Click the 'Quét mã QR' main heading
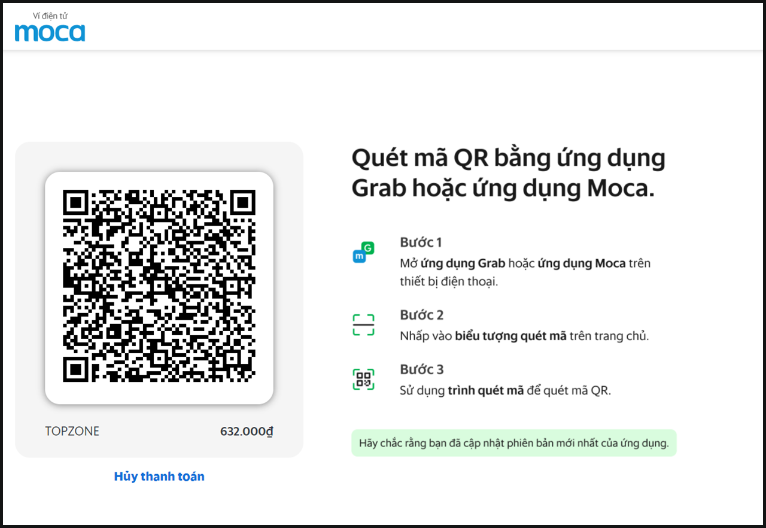 point(508,174)
